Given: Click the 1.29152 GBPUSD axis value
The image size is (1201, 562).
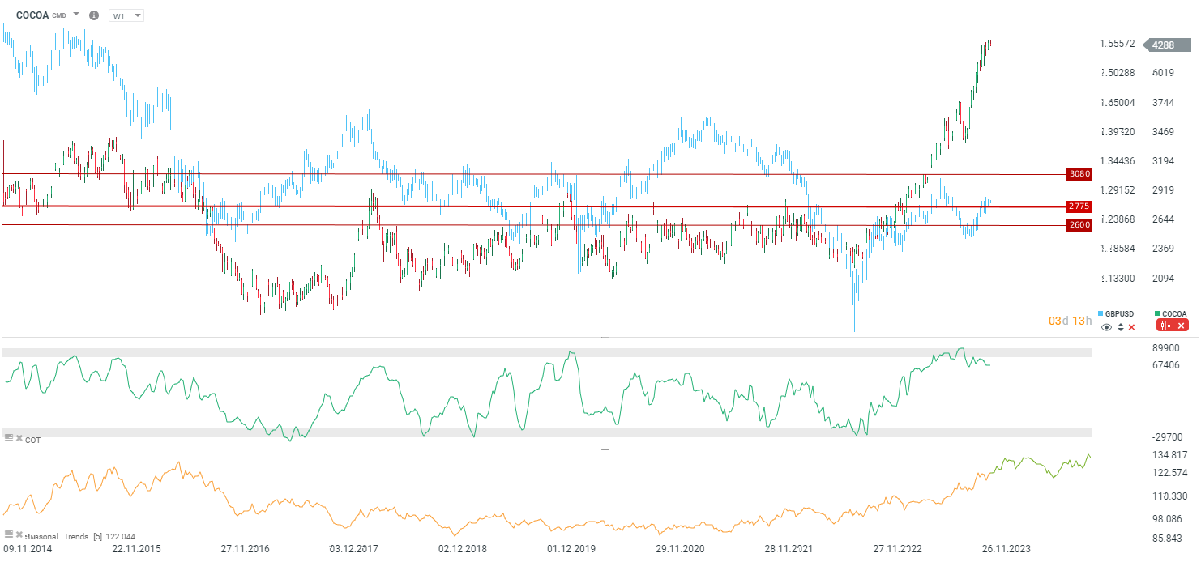Looking at the screenshot, I should tap(1118, 190).
